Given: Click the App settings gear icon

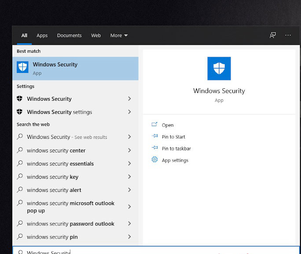Looking at the screenshot, I should pyautogui.click(x=154, y=160).
